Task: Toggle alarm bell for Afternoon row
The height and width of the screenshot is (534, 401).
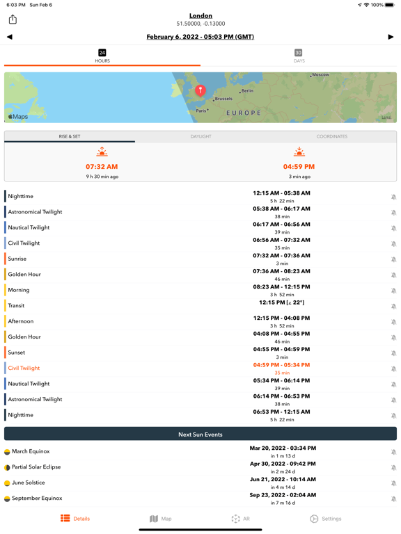Action: pyautogui.click(x=393, y=322)
